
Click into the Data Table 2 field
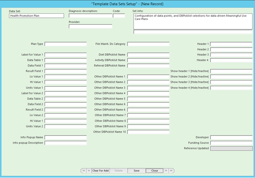[66, 99]
